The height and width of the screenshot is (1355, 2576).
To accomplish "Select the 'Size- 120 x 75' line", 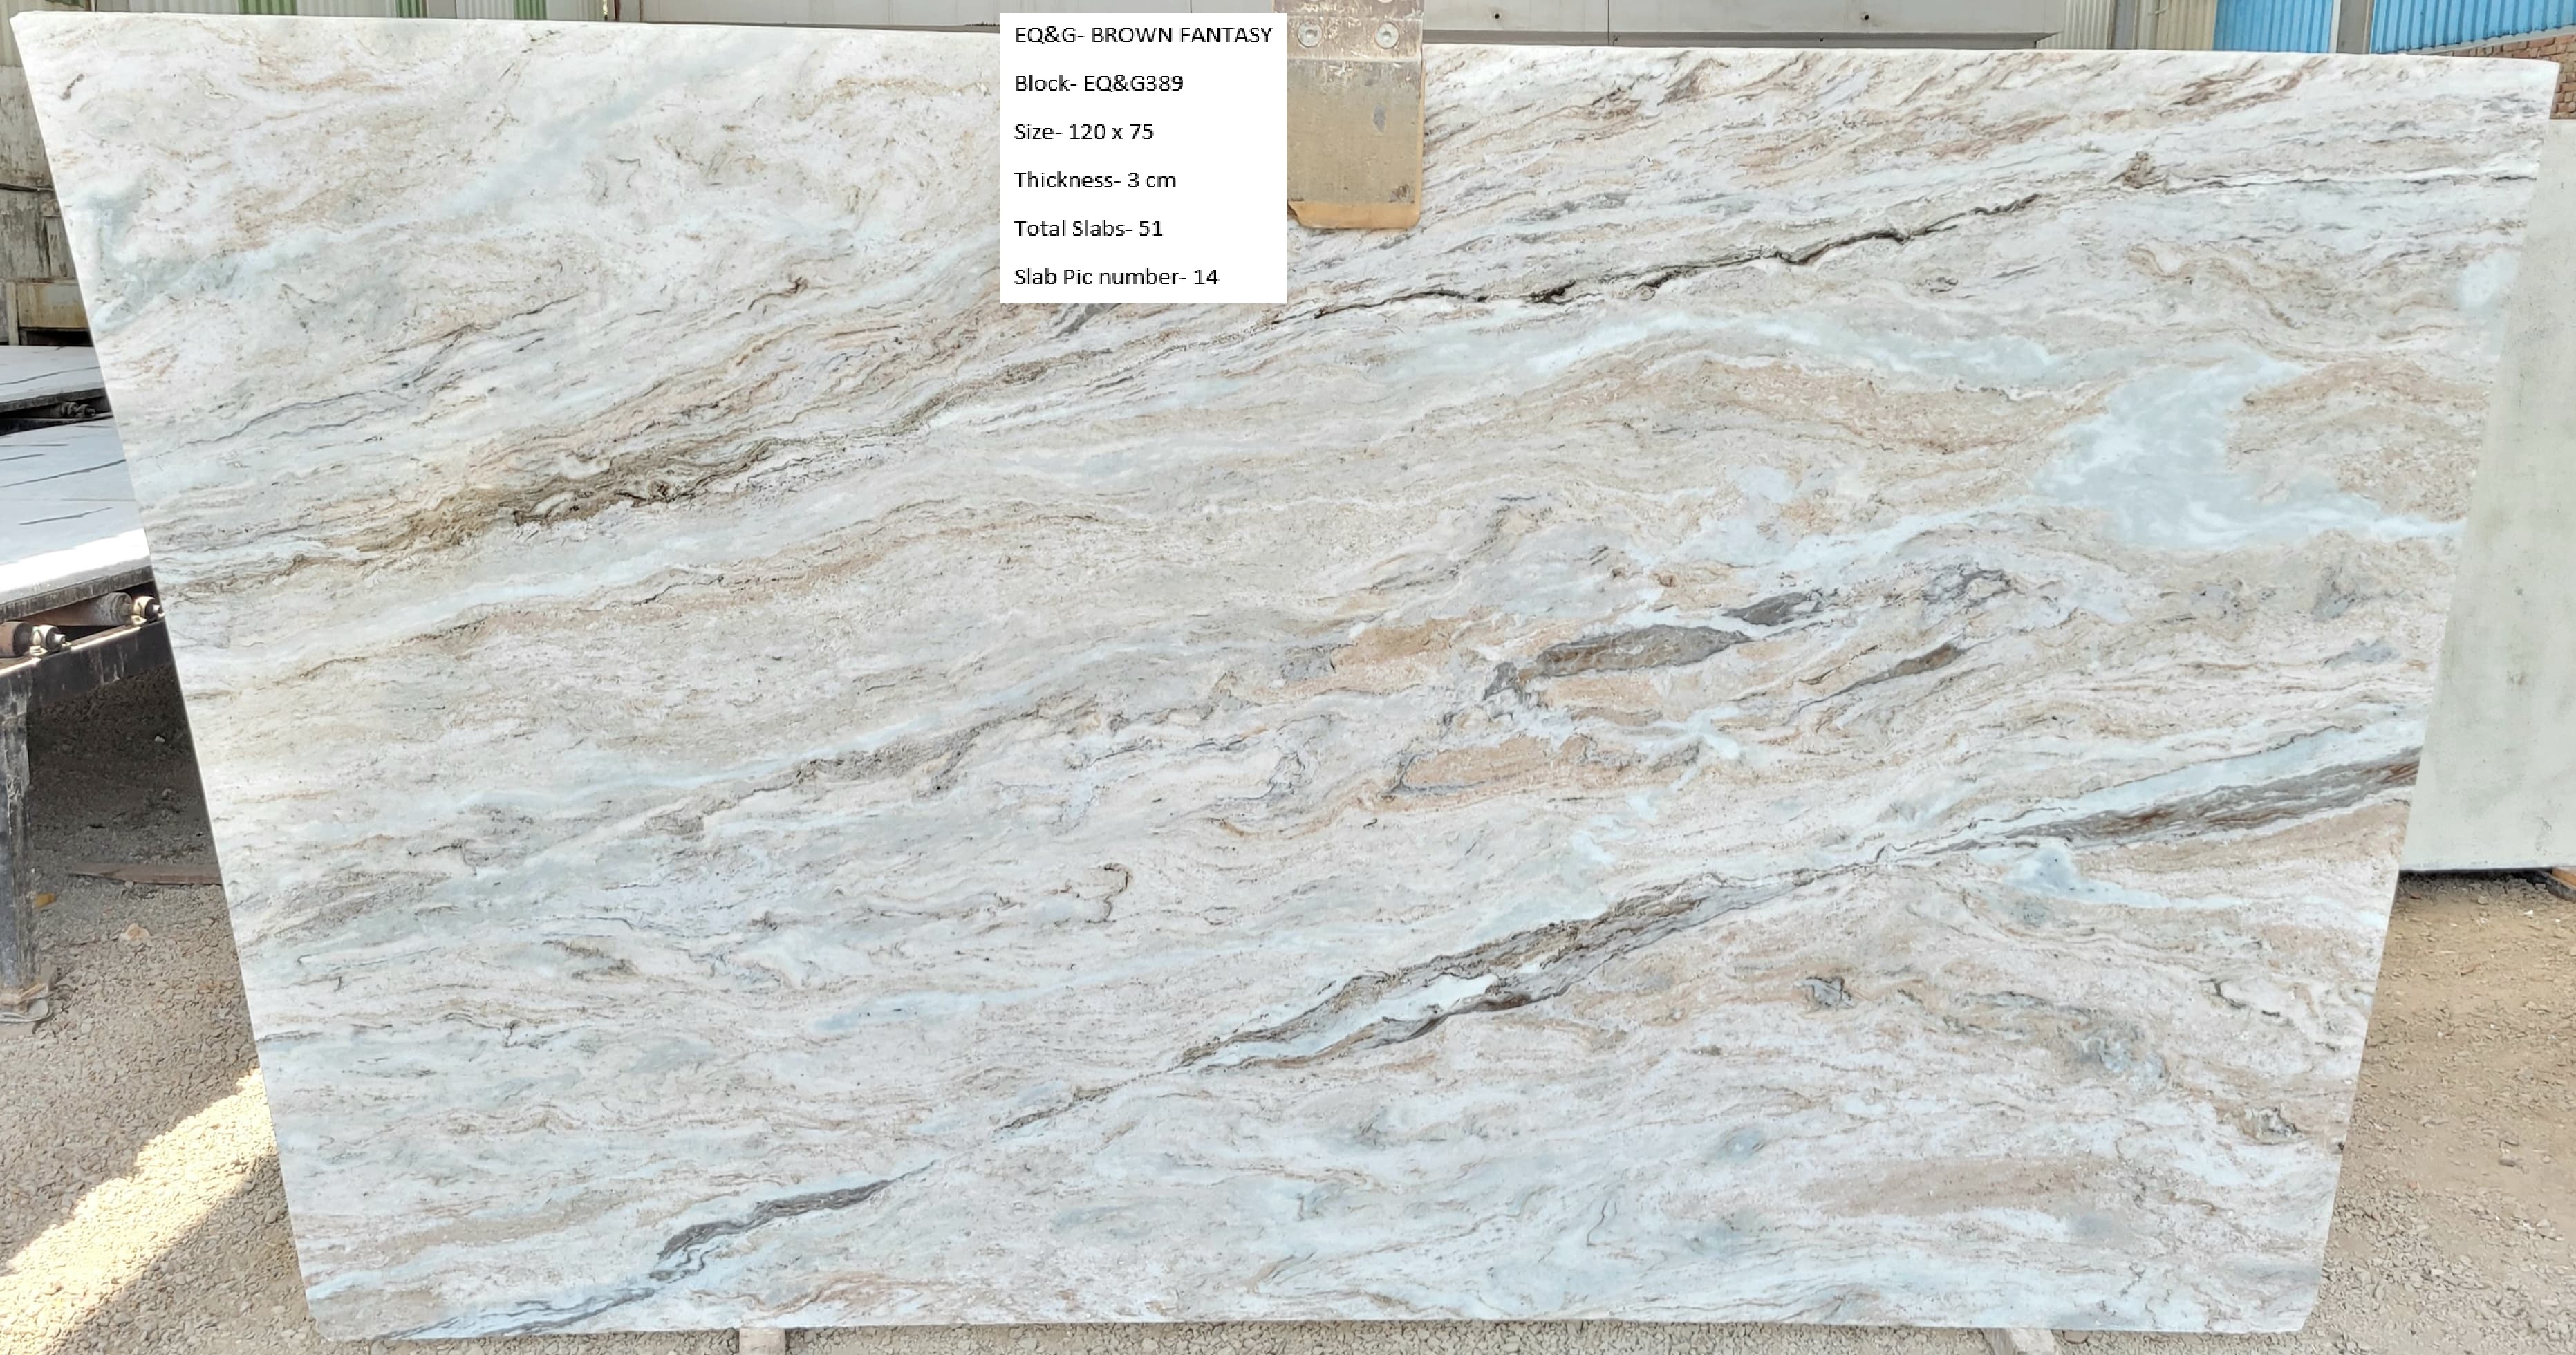I will tap(1083, 131).
